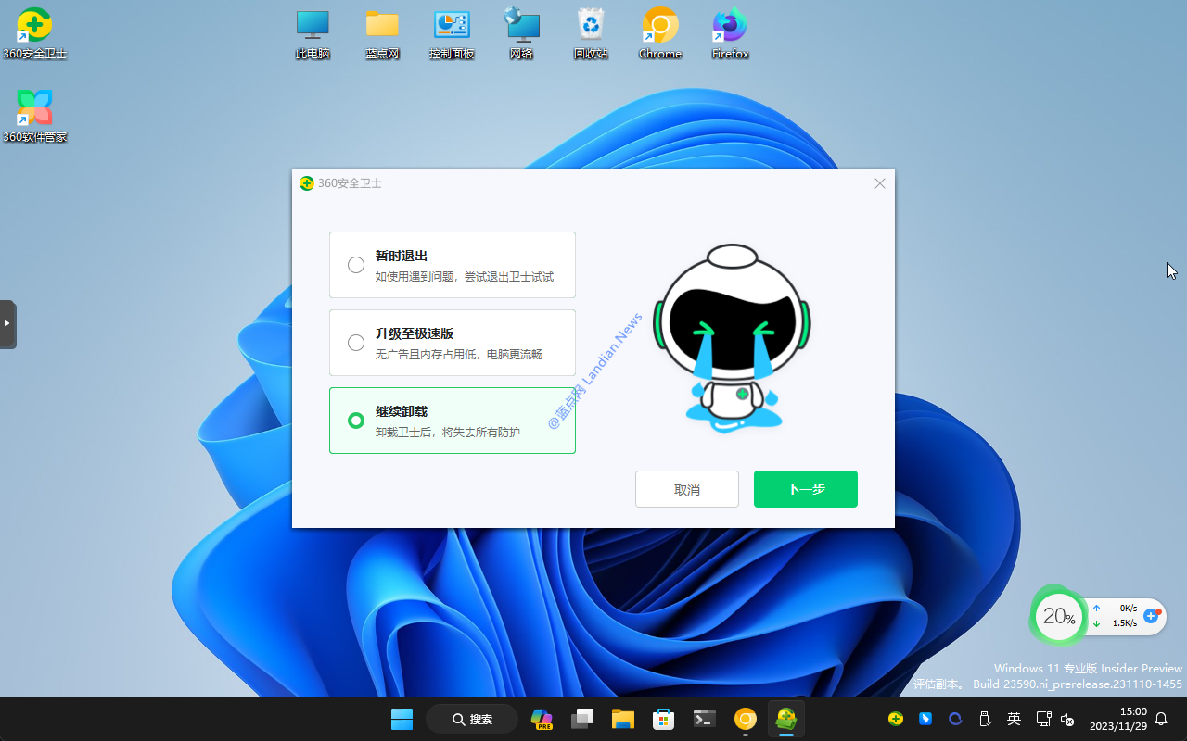Select the 回收站 desktop icon
The width and height of the screenshot is (1187, 741).
pyautogui.click(x=591, y=34)
